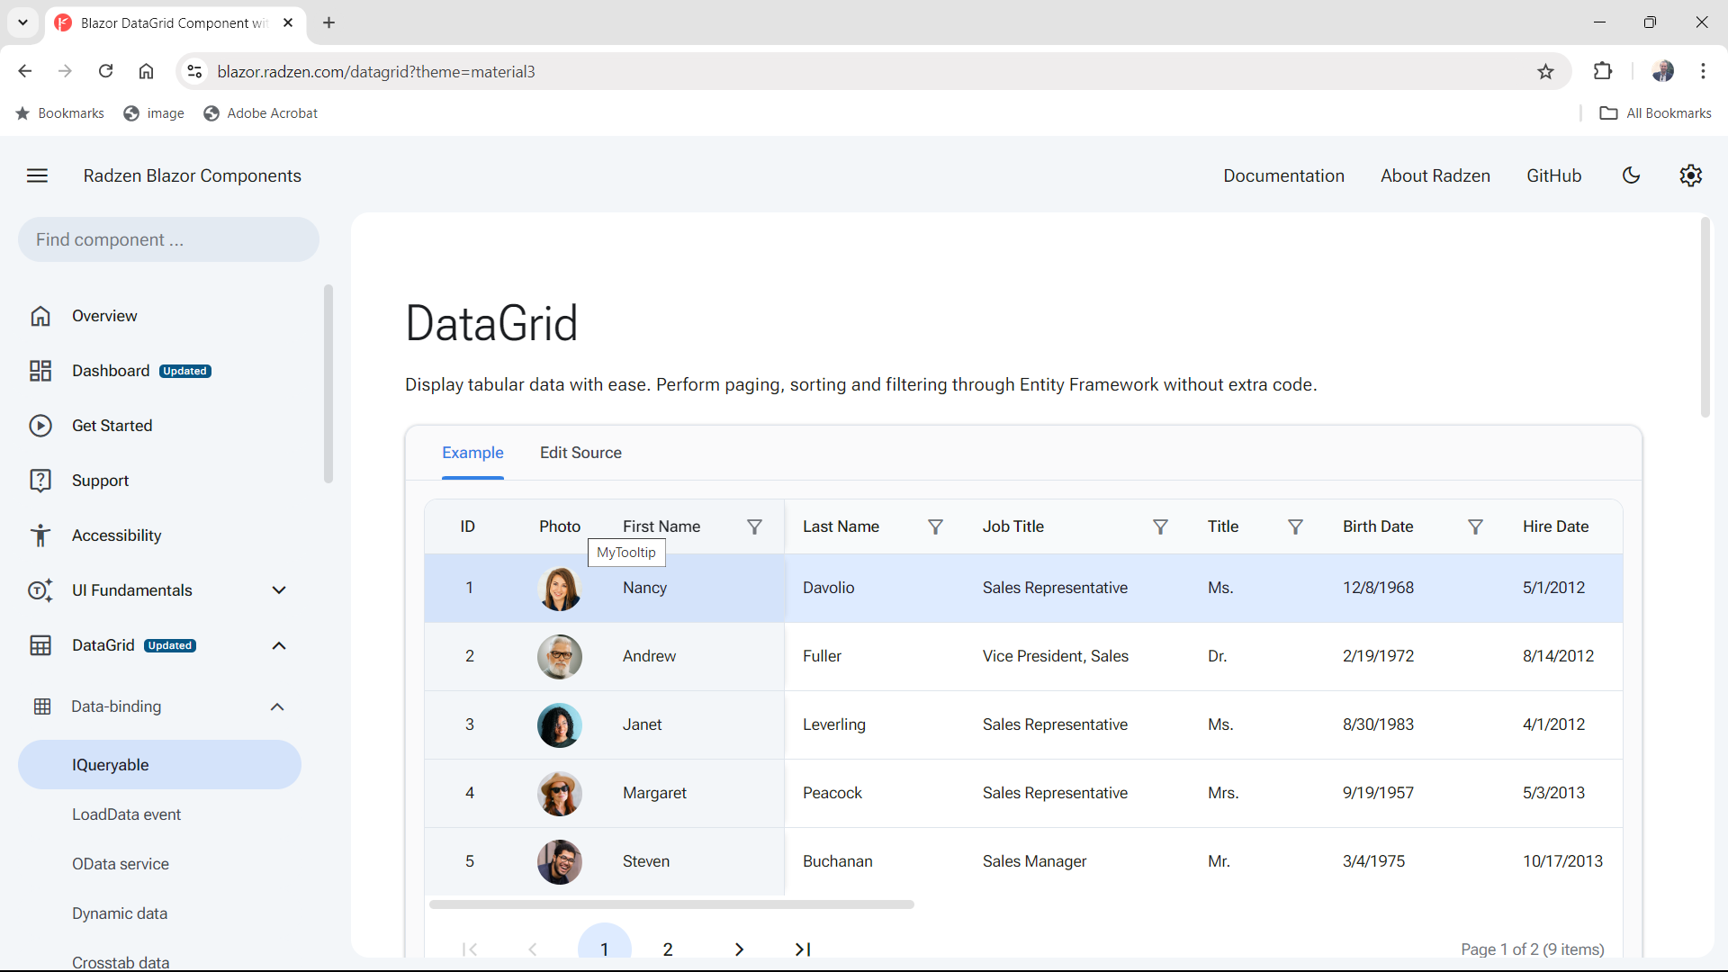Click Margaret's photo thumbnail
The height and width of the screenshot is (972, 1728).
[x=559, y=794]
